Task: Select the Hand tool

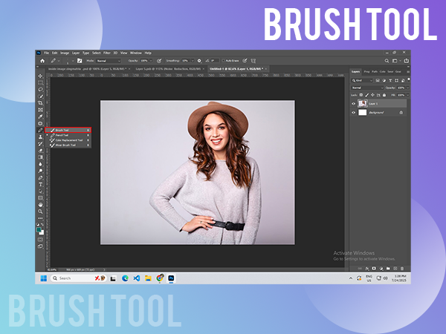Action: point(40,205)
